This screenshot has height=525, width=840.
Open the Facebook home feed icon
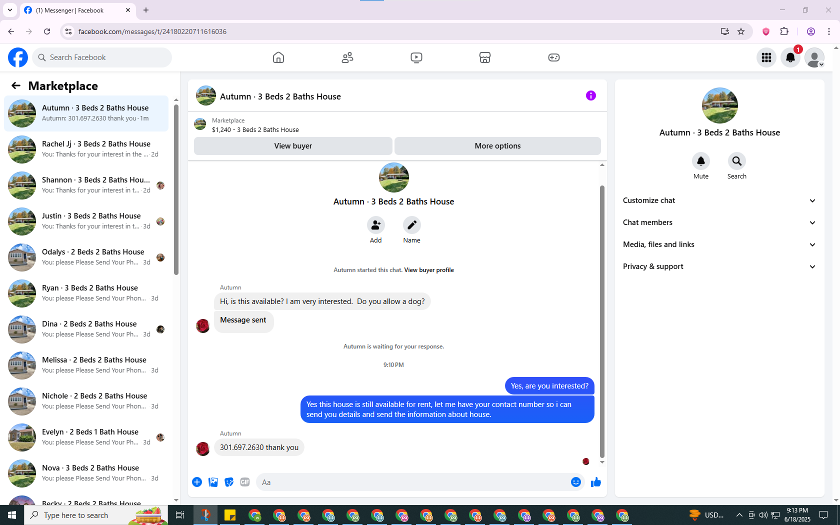click(278, 57)
